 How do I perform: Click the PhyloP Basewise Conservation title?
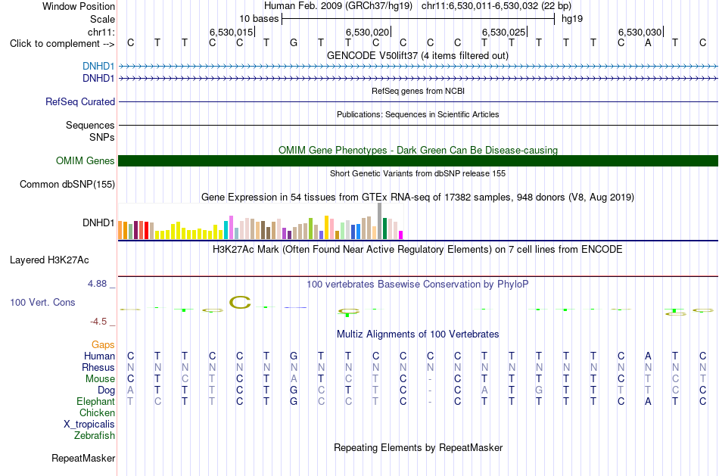pyautogui.click(x=418, y=285)
